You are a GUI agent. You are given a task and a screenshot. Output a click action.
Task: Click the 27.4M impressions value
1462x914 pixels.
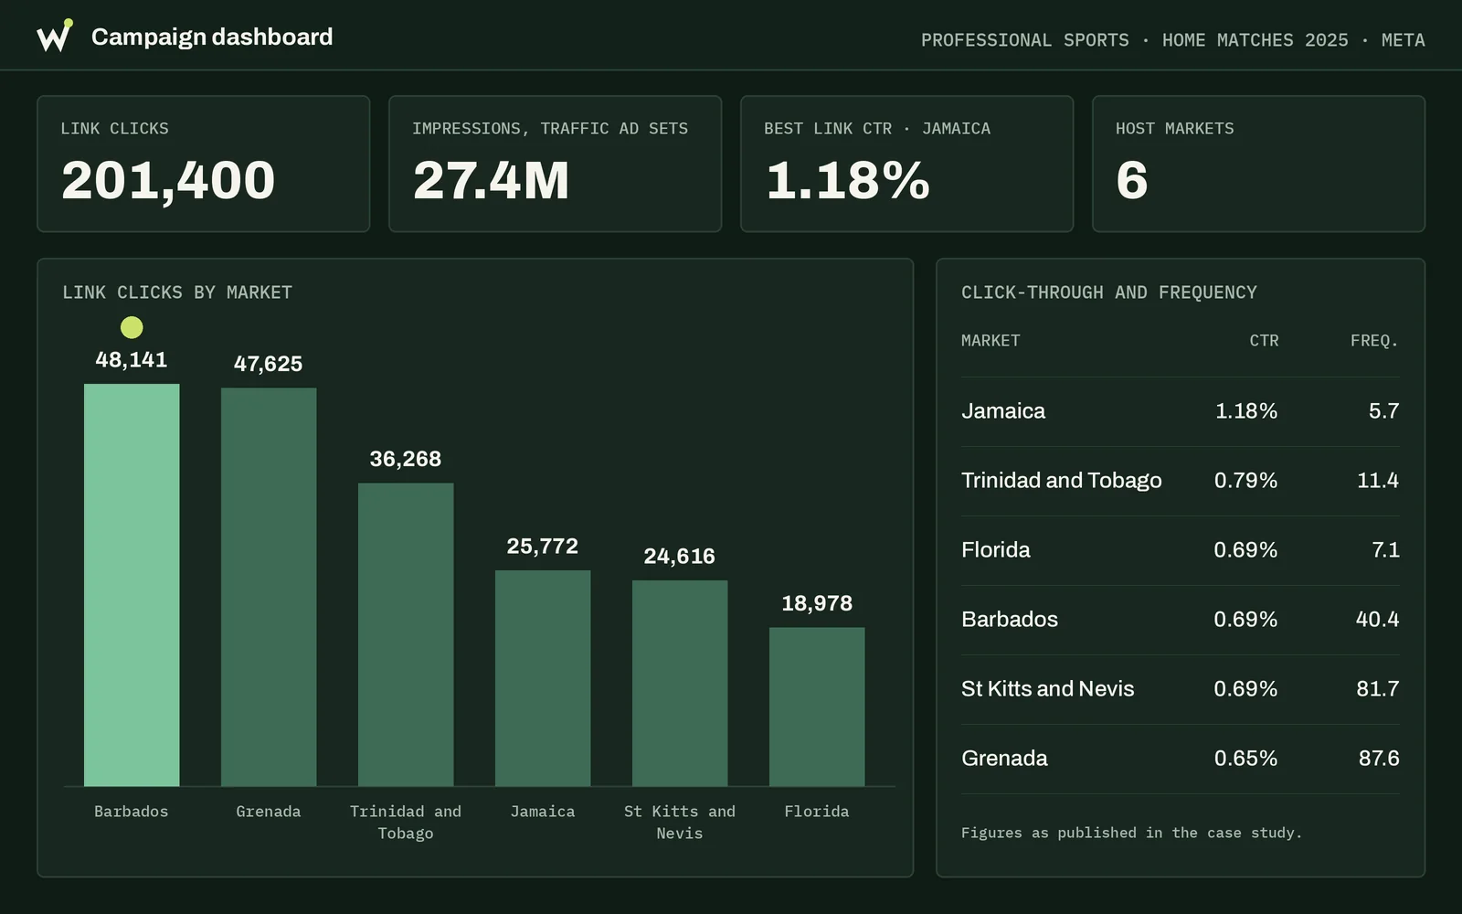tap(491, 180)
